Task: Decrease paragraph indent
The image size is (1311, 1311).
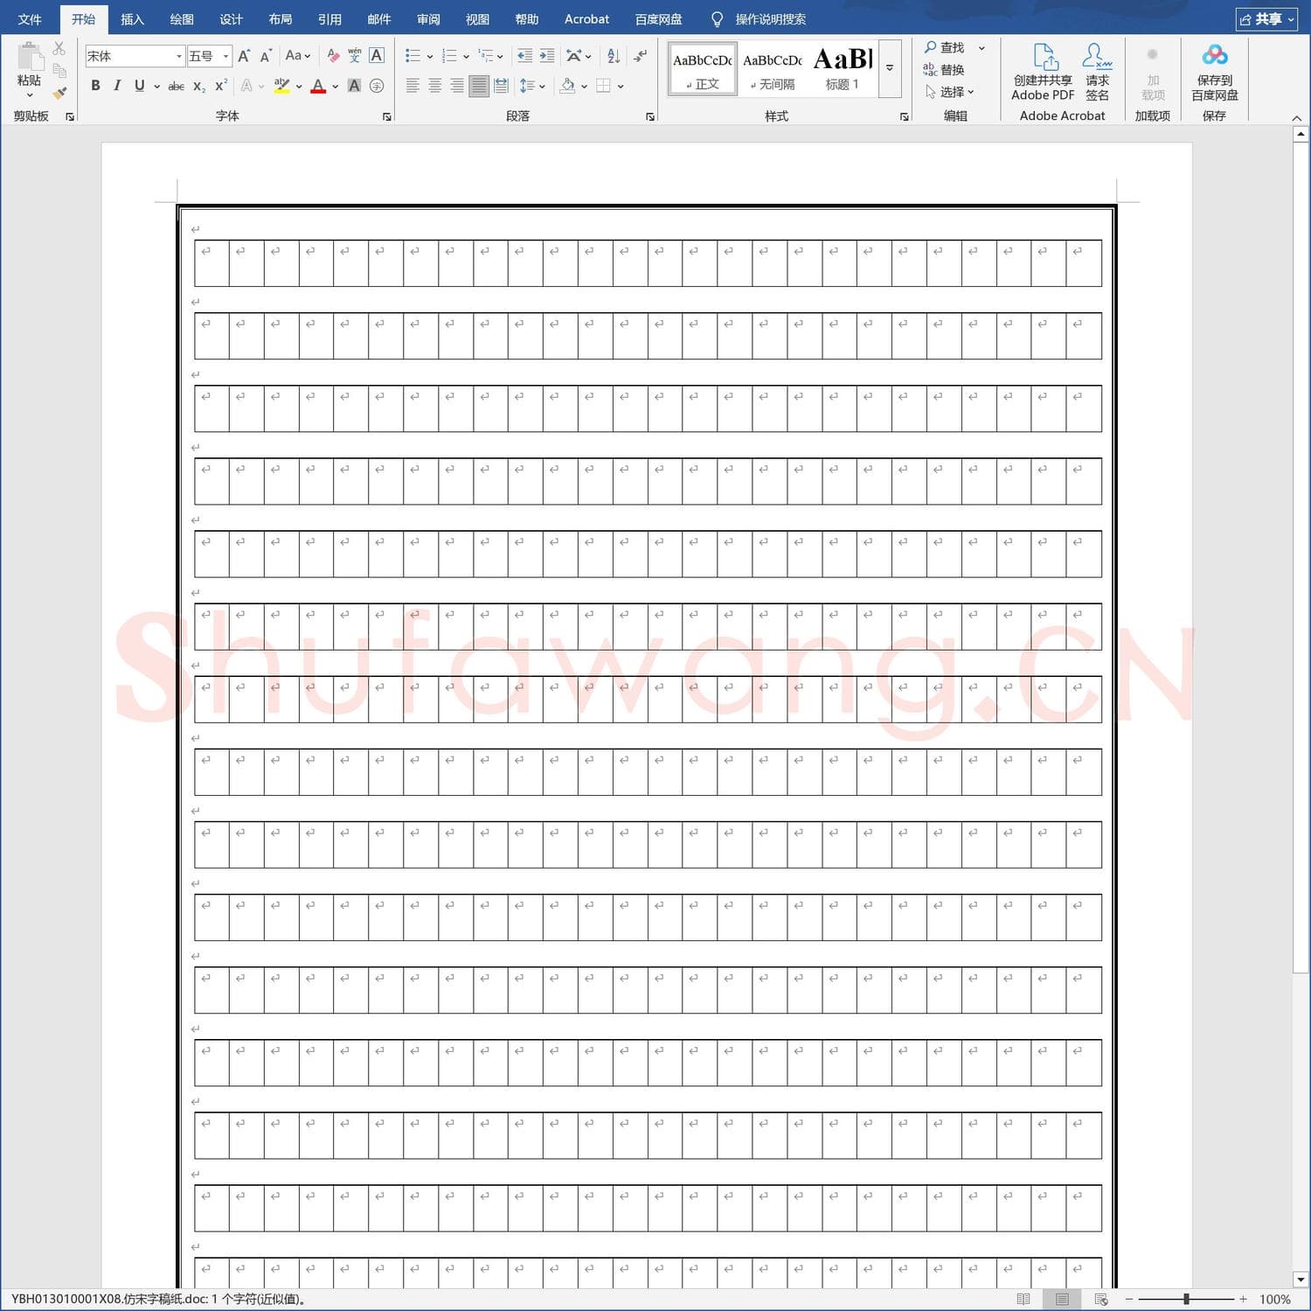Action: coord(524,56)
